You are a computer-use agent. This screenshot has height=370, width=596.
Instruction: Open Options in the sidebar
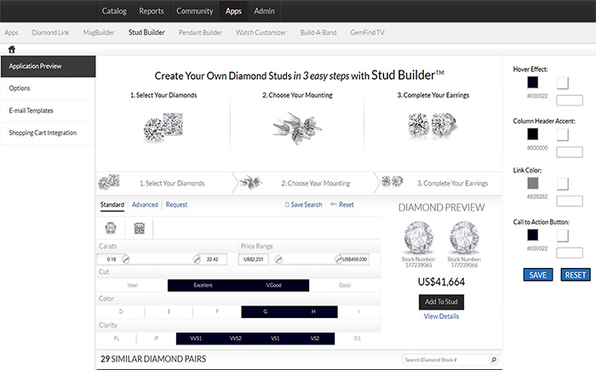[49, 88]
